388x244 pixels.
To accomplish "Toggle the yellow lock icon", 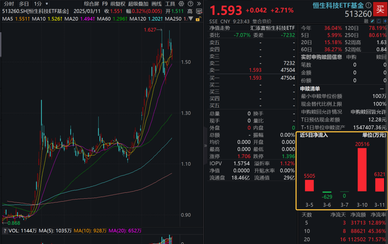I will (198, 19).
